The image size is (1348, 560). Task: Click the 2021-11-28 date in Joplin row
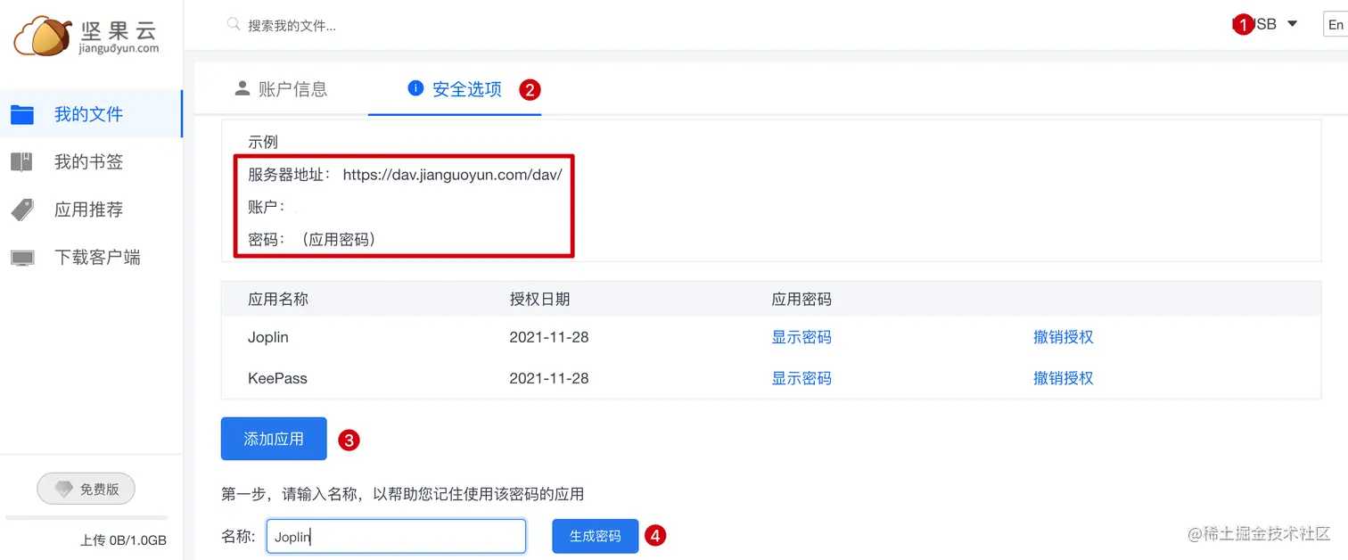549,337
